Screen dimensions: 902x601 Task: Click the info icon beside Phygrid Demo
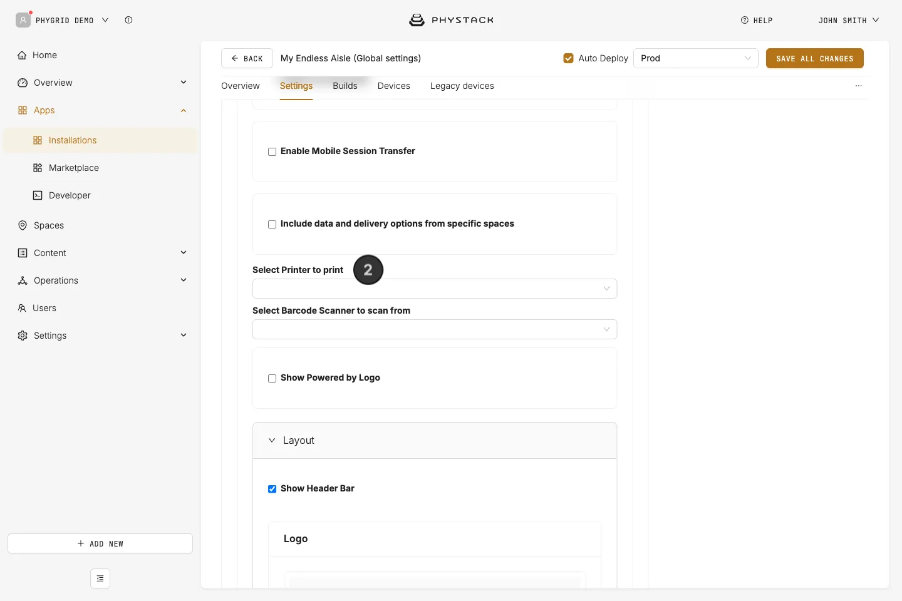tap(128, 20)
